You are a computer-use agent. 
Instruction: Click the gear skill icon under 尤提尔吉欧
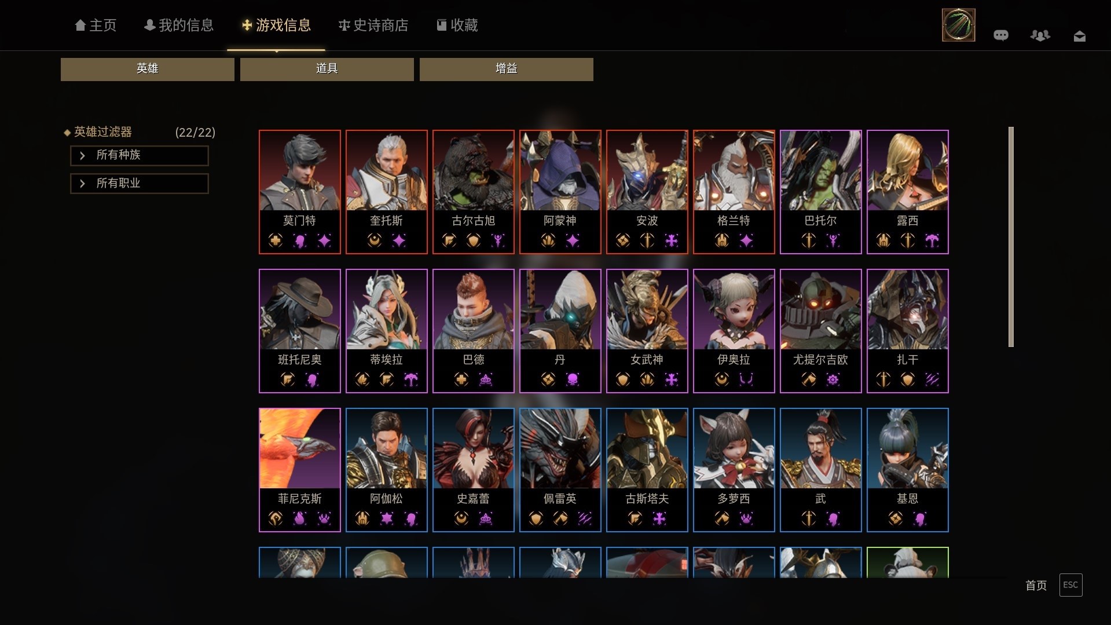[x=833, y=379]
